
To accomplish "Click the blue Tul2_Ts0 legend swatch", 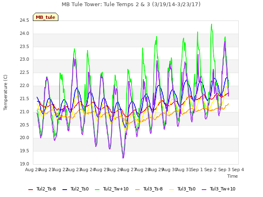I will click(x=65, y=190).
